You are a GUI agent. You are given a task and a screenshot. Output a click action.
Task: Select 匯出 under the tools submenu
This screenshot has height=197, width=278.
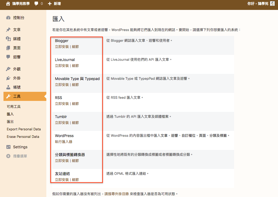point(10,122)
